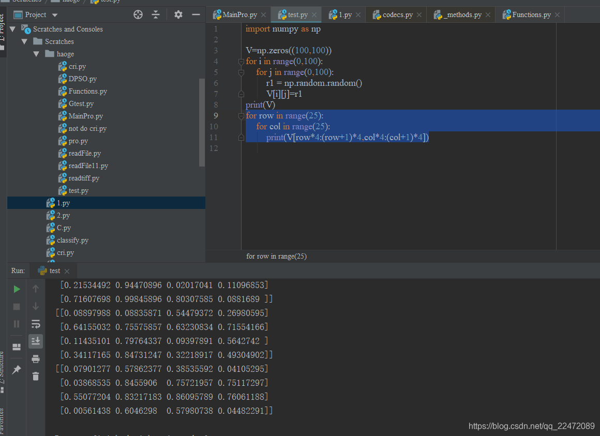Image resolution: width=600 pixels, height=436 pixels.
Task: Select readFile.py in project tree
Action: pos(84,154)
